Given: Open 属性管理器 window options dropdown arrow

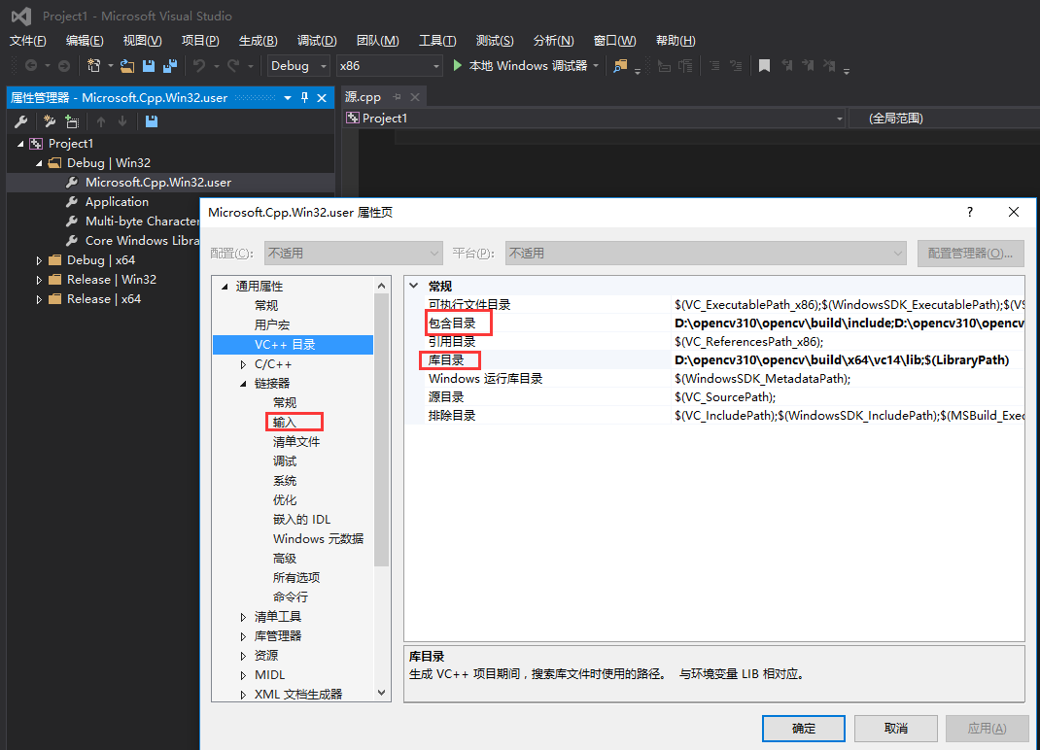Looking at the screenshot, I should click(288, 98).
